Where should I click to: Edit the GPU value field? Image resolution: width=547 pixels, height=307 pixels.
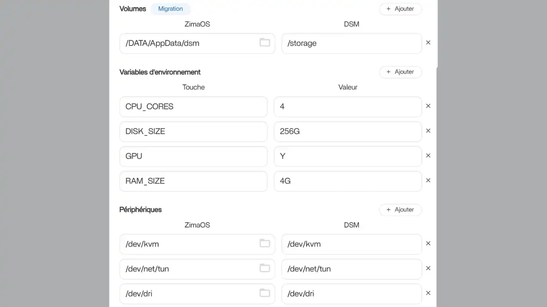[347, 156]
